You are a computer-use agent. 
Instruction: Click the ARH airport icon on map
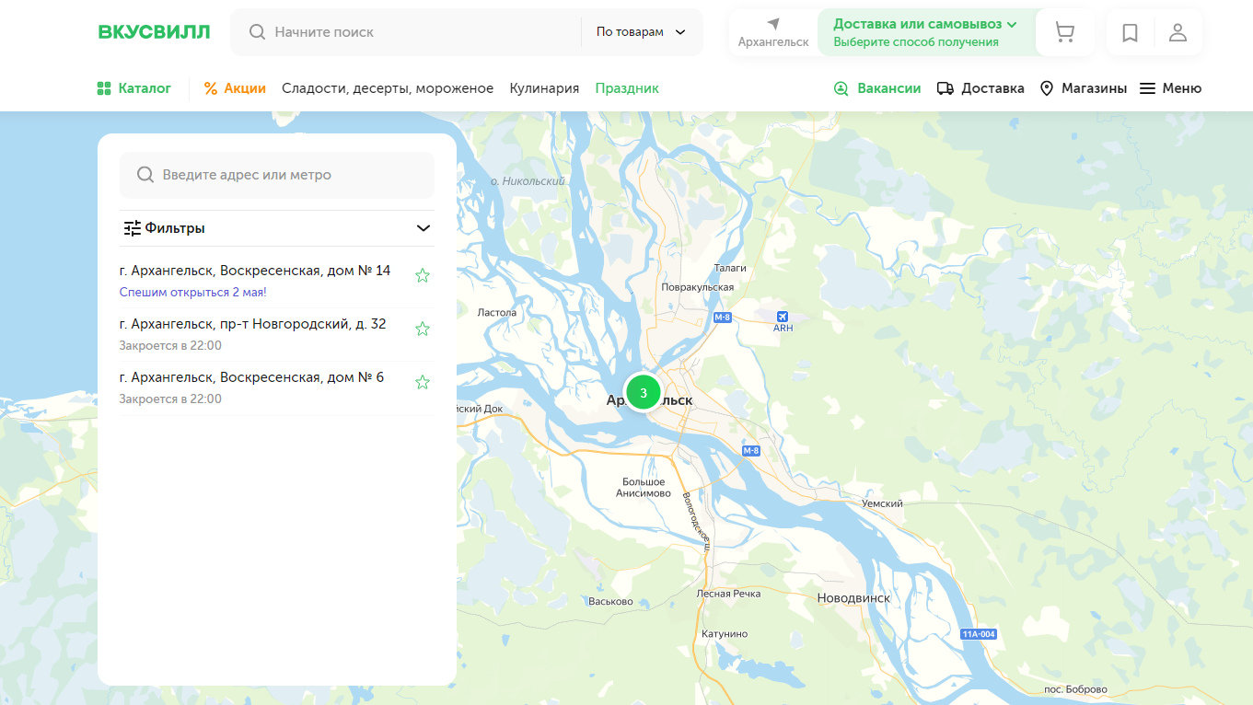[x=783, y=318]
